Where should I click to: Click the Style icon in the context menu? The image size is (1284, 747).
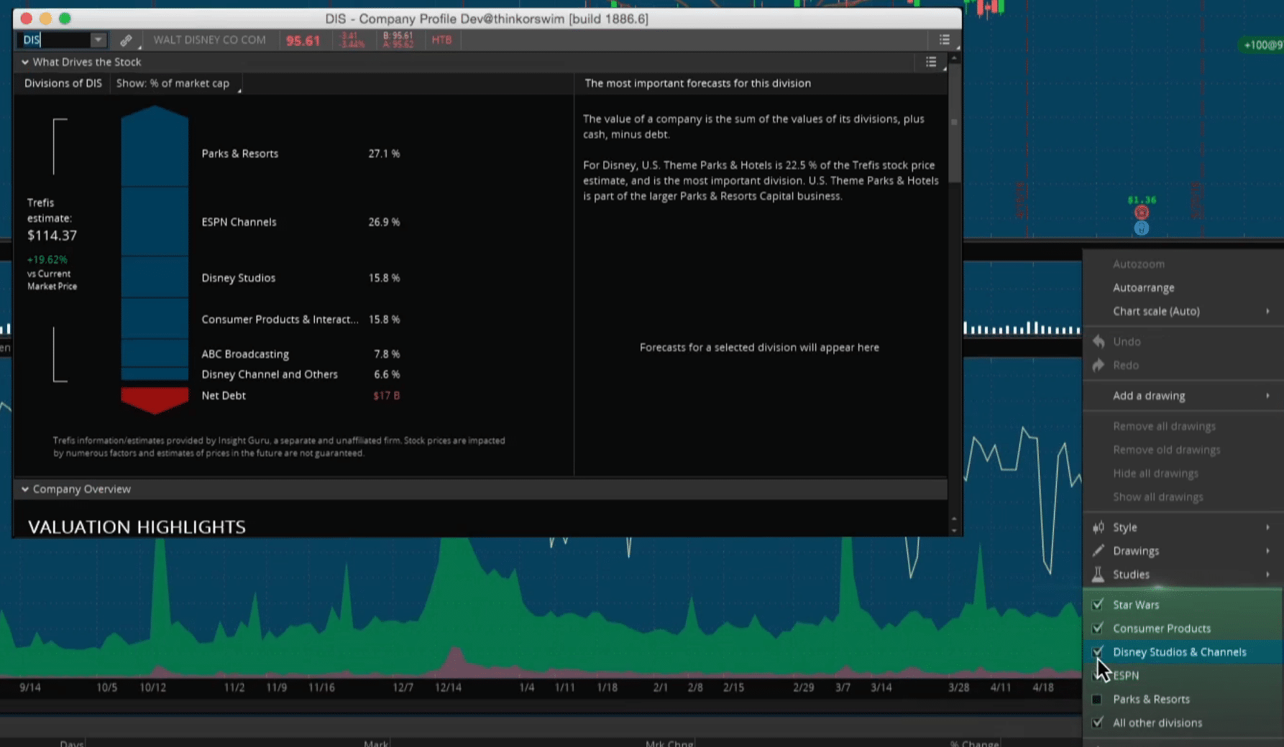1099,527
